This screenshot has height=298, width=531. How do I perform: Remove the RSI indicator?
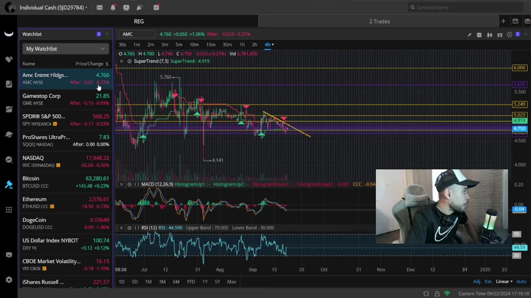(121, 228)
